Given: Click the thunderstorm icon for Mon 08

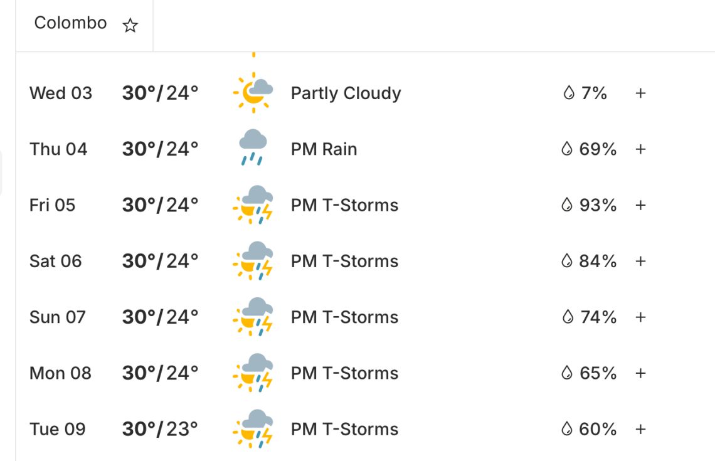Looking at the screenshot, I should point(253,373).
